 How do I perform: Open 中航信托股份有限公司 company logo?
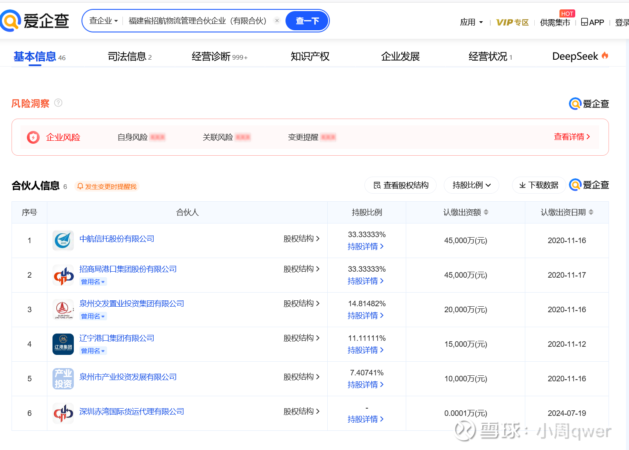pyautogui.click(x=63, y=241)
